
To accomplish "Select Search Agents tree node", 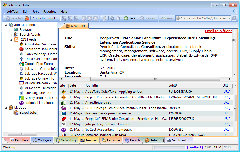I will (x=30, y=35).
